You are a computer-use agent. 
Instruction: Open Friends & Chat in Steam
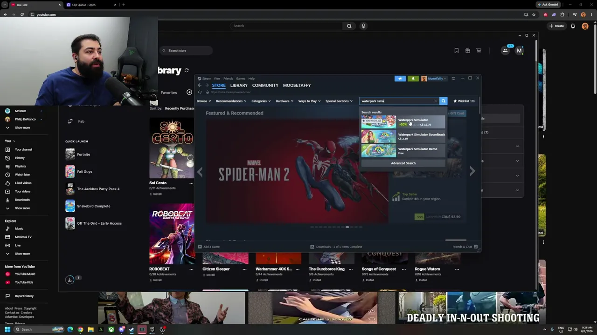coord(465,247)
